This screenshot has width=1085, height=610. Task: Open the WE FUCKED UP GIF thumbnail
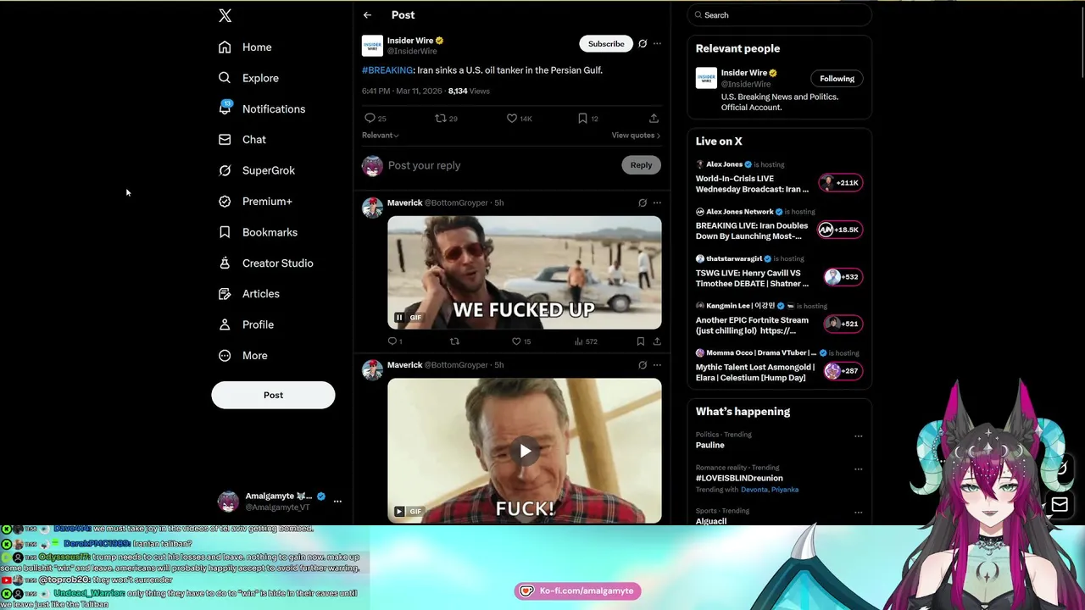click(525, 273)
